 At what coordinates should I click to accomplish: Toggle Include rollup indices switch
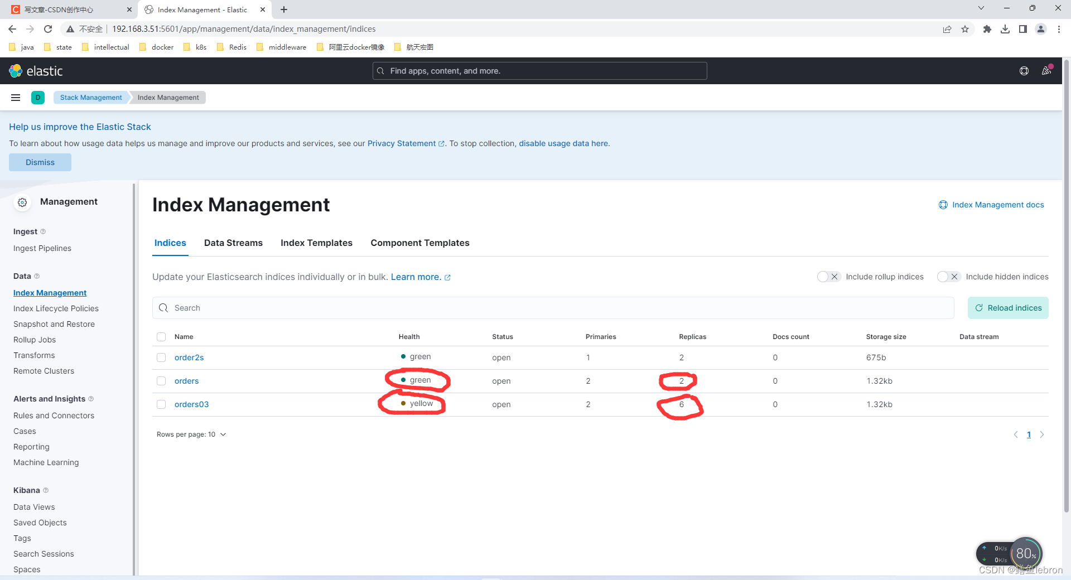coord(828,277)
